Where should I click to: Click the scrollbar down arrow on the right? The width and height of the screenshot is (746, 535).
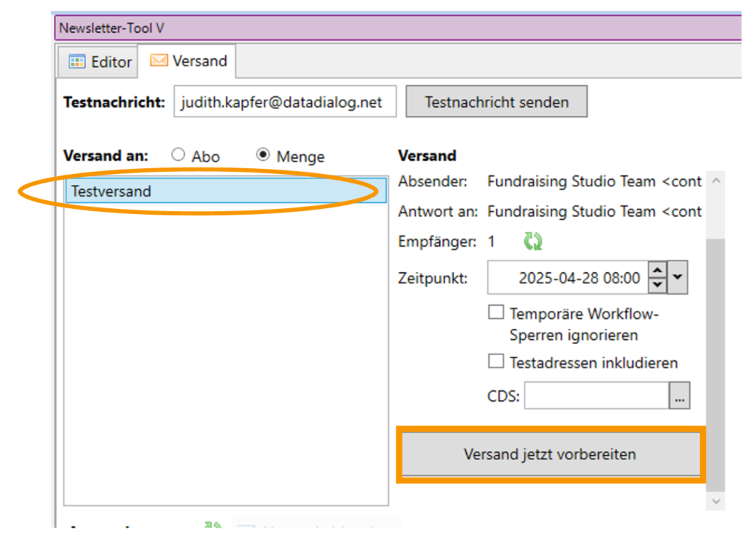715,502
